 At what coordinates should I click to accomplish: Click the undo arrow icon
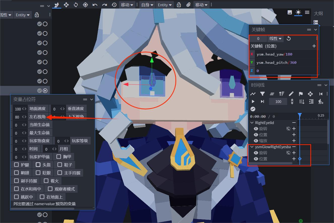point(95,5)
